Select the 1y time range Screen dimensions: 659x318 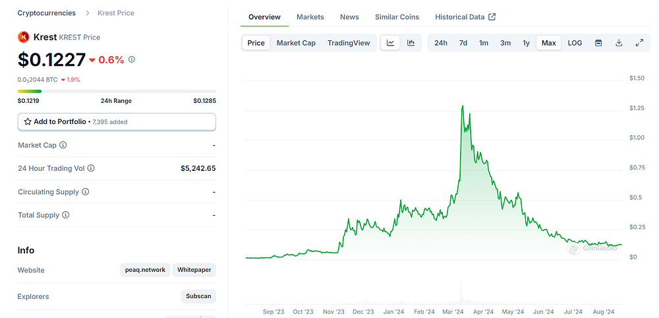pyautogui.click(x=526, y=43)
